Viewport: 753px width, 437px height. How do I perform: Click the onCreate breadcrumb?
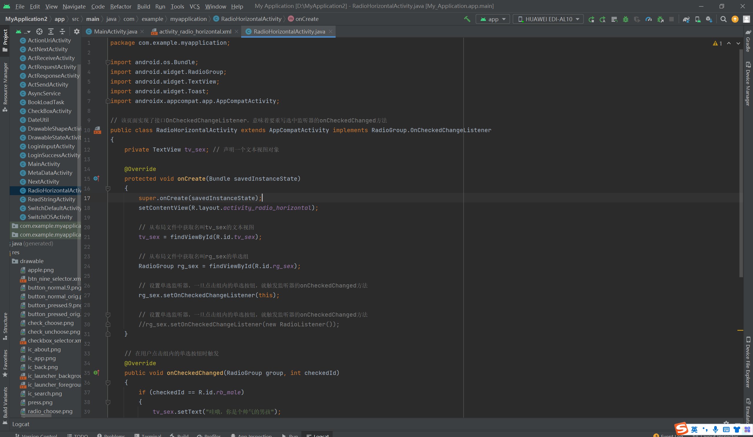(x=306, y=19)
